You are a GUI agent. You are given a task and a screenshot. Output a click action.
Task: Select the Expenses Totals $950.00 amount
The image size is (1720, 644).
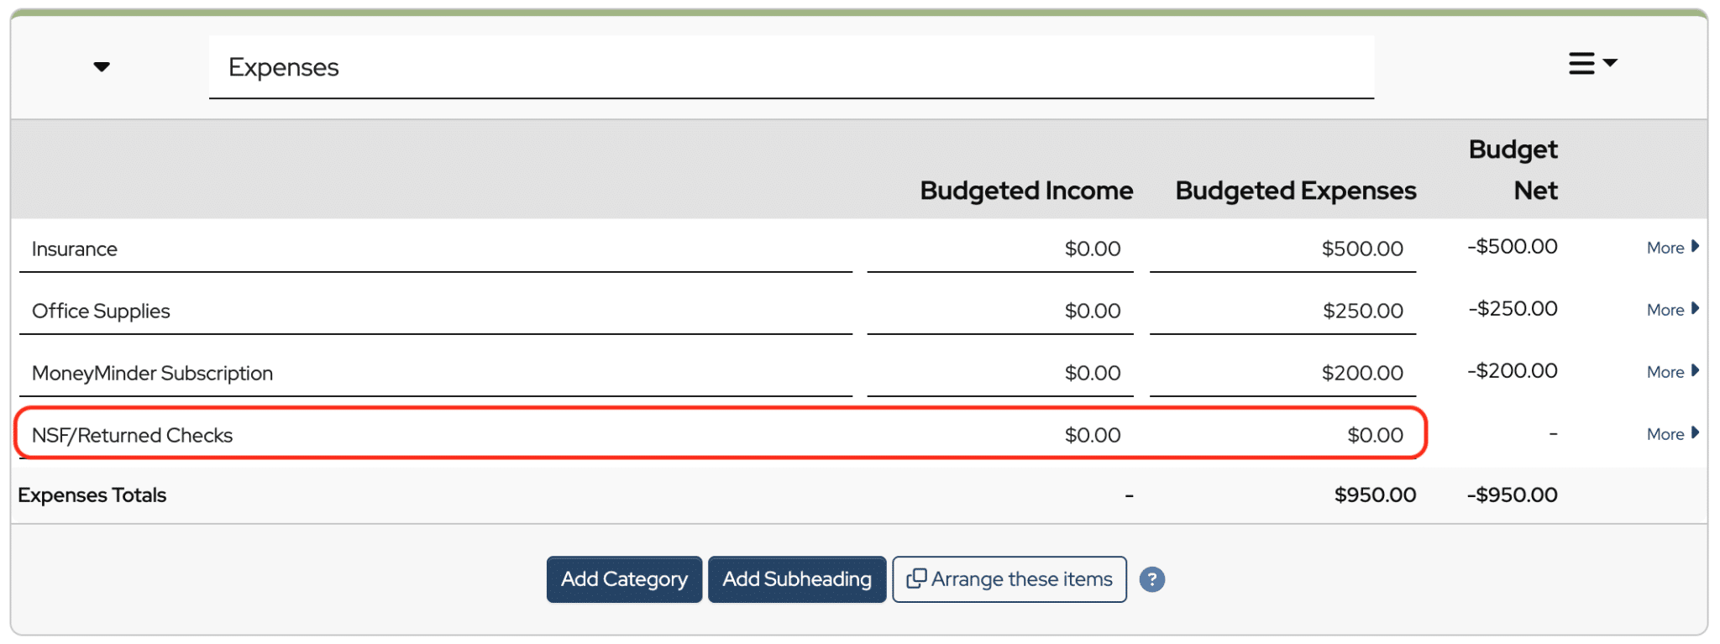pyautogui.click(x=1375, y=495)
